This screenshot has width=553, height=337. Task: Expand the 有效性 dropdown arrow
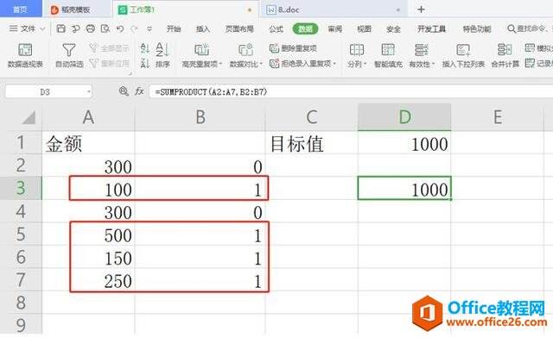[434, 64]
